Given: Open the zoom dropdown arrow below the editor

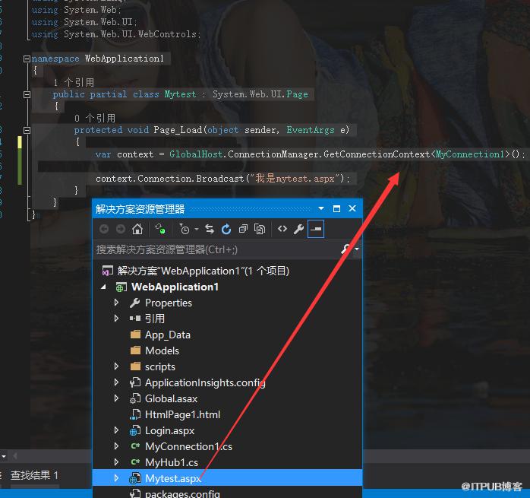Looking at the screenshot, I should (x=4, y=456).
